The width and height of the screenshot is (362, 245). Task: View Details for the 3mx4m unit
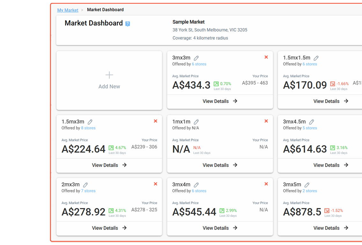pyautogui.click(x=220, y=228)
